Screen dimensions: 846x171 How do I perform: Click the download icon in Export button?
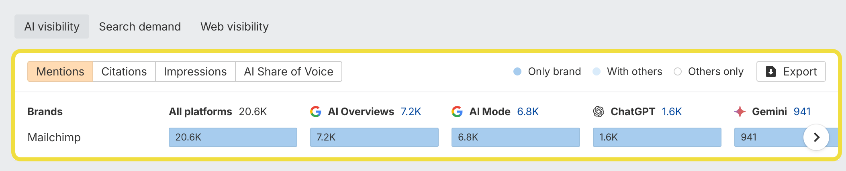tap(771, 71)
